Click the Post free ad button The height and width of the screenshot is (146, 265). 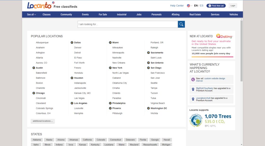[216, 6]
